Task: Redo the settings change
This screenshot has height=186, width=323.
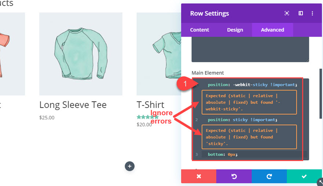Action: point(269,176)
